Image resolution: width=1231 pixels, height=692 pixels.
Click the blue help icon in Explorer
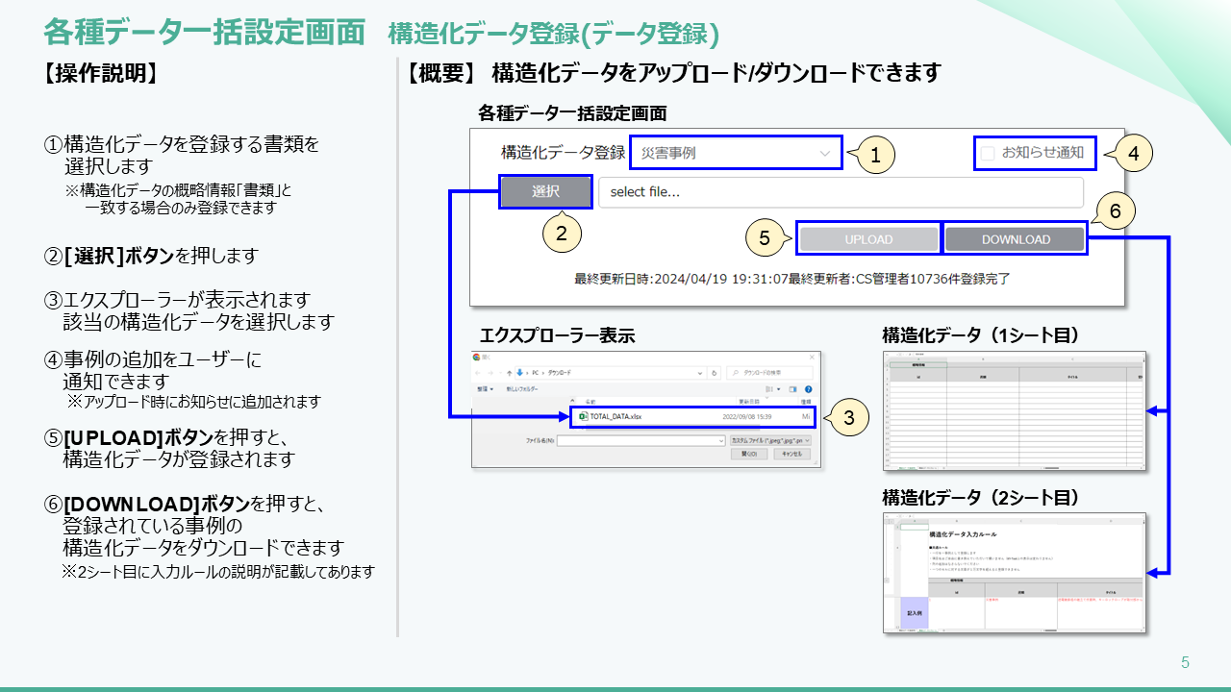point(809,389)
